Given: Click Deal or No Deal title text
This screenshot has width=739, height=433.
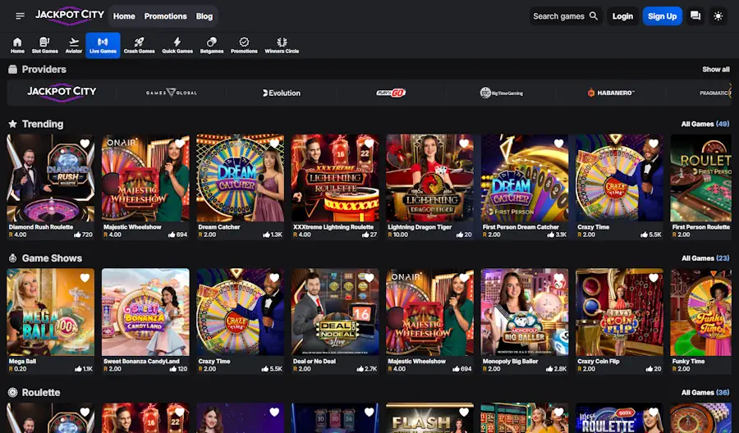Looking at the screenshot, I should 314,361.
